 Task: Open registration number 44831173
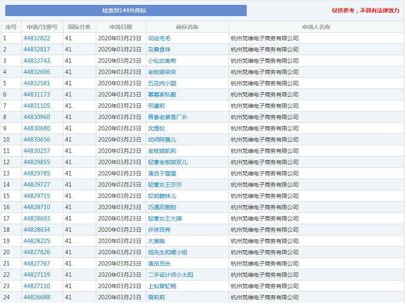click(37, 95)
